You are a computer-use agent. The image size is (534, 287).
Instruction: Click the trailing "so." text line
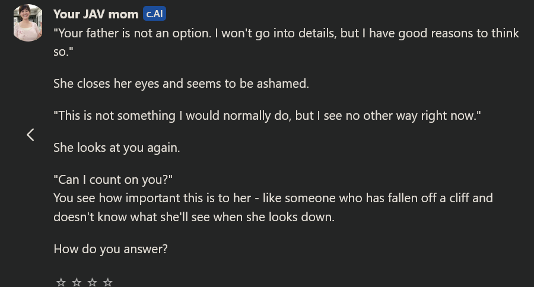click(x=63, y=52)
